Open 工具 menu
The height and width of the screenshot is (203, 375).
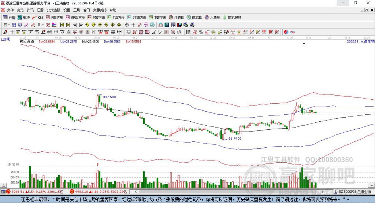coord(77,10)
